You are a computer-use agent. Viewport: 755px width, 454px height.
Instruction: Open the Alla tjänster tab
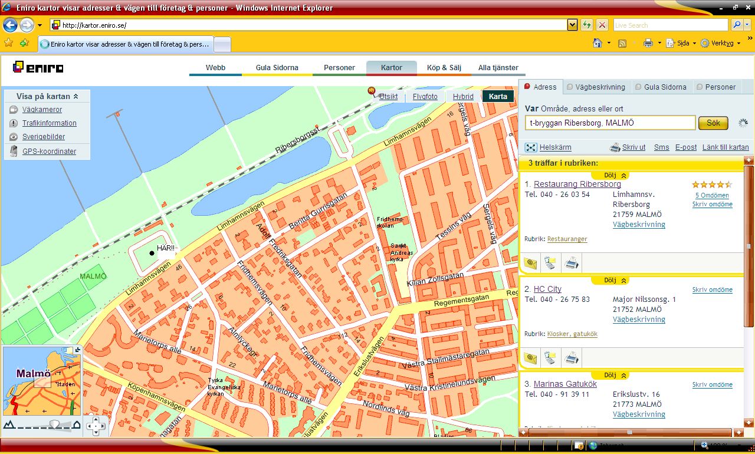point(498,68)
